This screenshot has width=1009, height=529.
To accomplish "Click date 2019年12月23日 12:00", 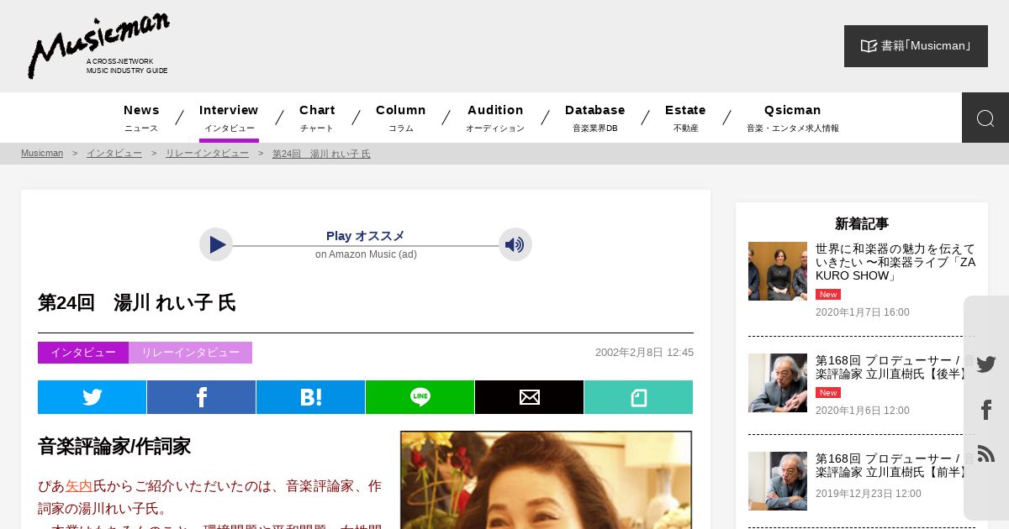I will pyautogui.click(x=869, y=494).
